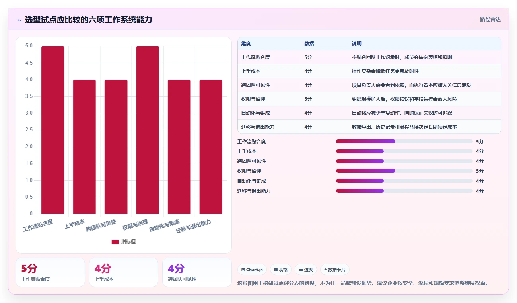This screenshot has width=517, height=303.
Task: Click the 自动化与集成 progress bar
Action: click(x=404, y=181)
